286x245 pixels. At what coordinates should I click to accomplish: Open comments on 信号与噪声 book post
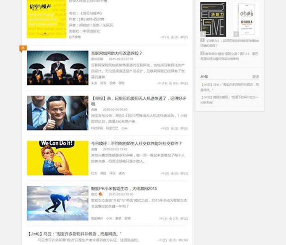pyautogui.click(x=184, y=37)
